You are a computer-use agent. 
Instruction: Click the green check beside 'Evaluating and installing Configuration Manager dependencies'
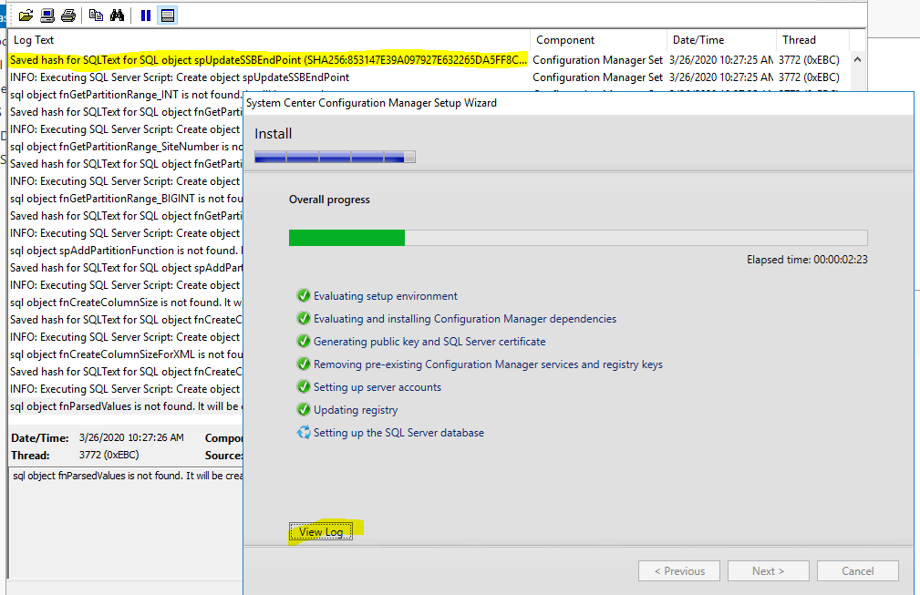(304, 318)
